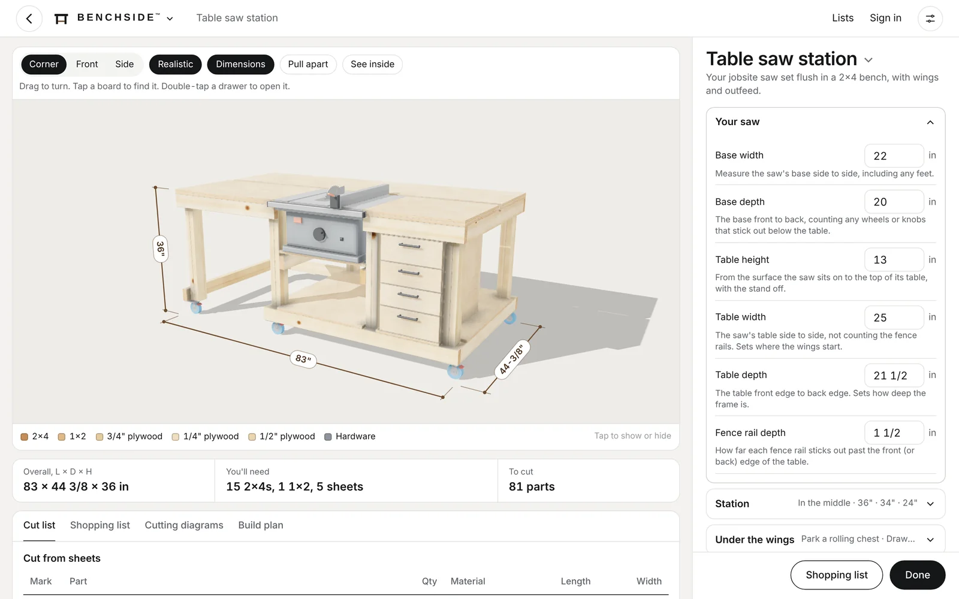Image resolution: width=959 pixels, height=599 pixels.
Task: Click the 44-3/8" depth dimension label
Action: (512, 359)
